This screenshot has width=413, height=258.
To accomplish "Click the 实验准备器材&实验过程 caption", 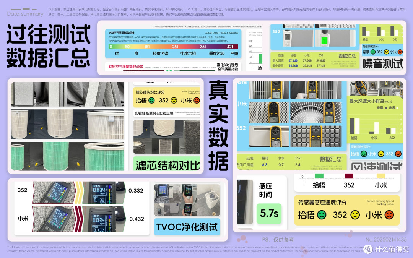I will click(154, 113).
